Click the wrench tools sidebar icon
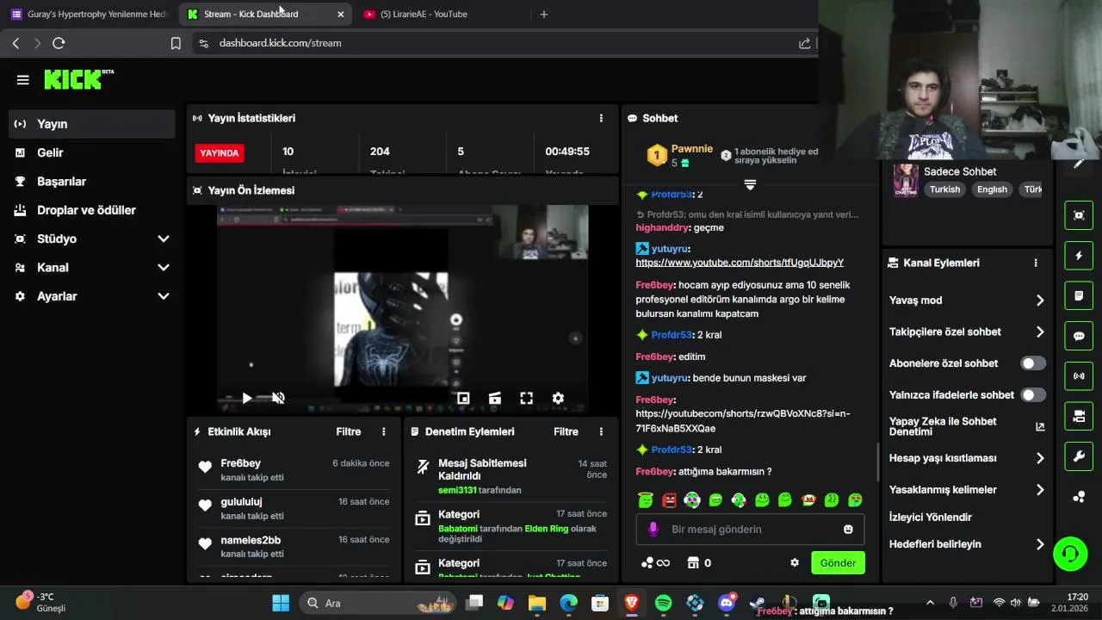 pos(1079,456)
